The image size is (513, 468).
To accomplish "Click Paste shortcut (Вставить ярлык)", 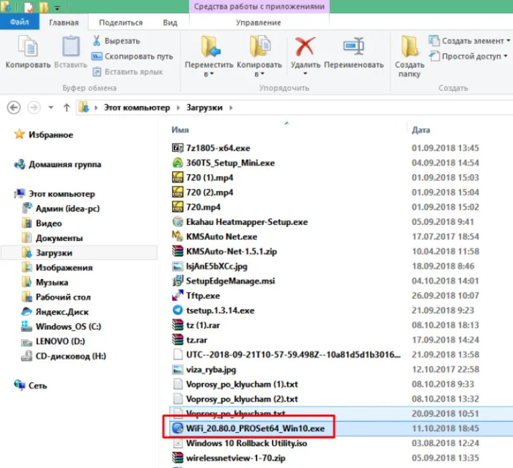I will coord(128,71).
